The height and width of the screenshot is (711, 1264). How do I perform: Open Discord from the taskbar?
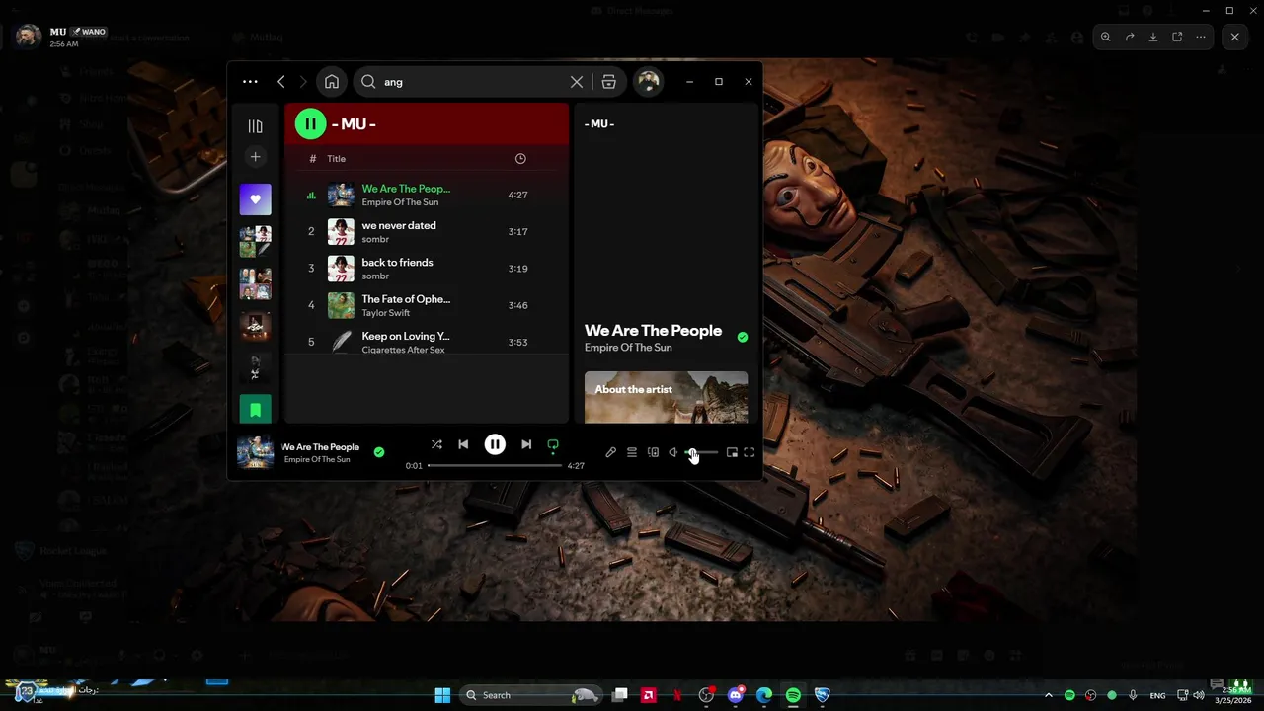(x=736, y=695)
